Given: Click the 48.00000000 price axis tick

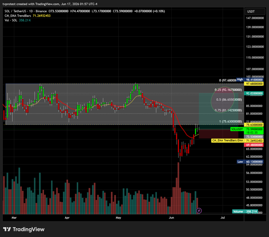Looking at the screenshot, I should pos(254,198).
